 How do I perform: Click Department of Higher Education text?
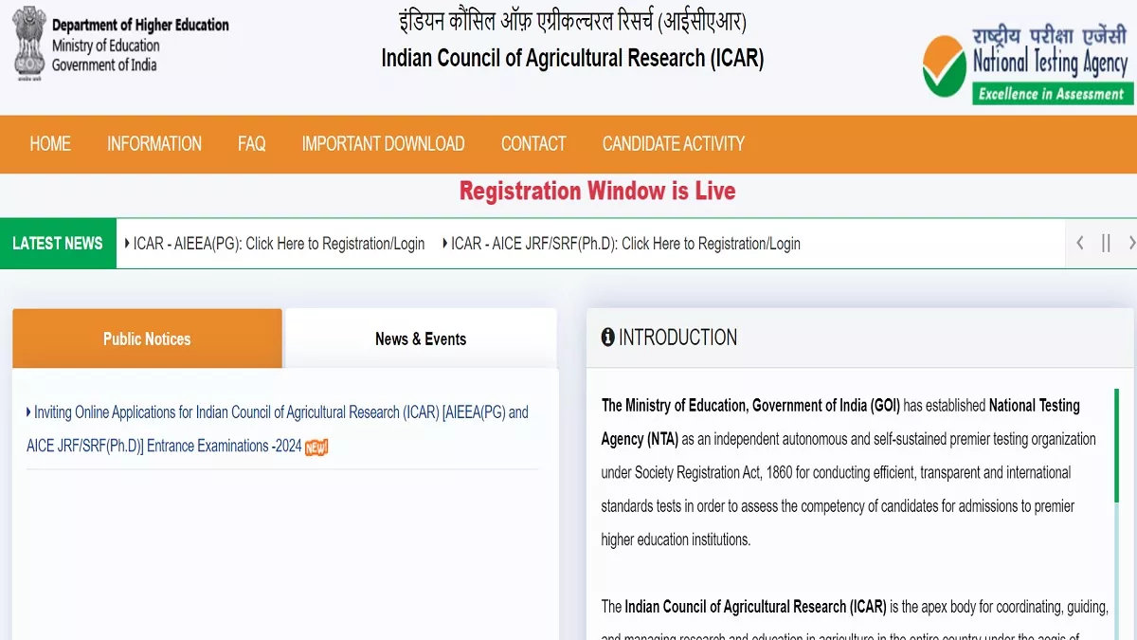coord(140,26)
